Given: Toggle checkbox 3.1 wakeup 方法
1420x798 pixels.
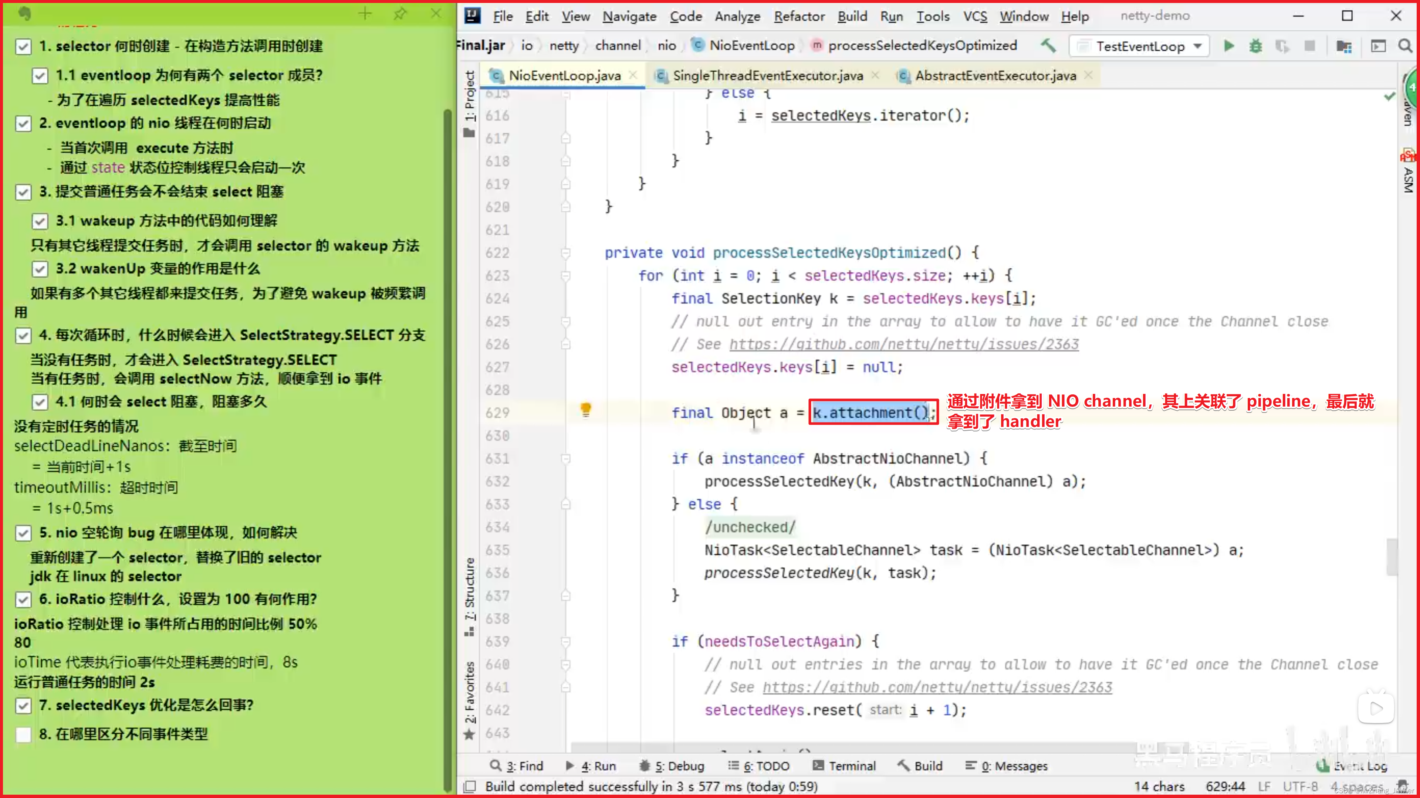Looking at the screenshot, I should (x=40, y=221).
